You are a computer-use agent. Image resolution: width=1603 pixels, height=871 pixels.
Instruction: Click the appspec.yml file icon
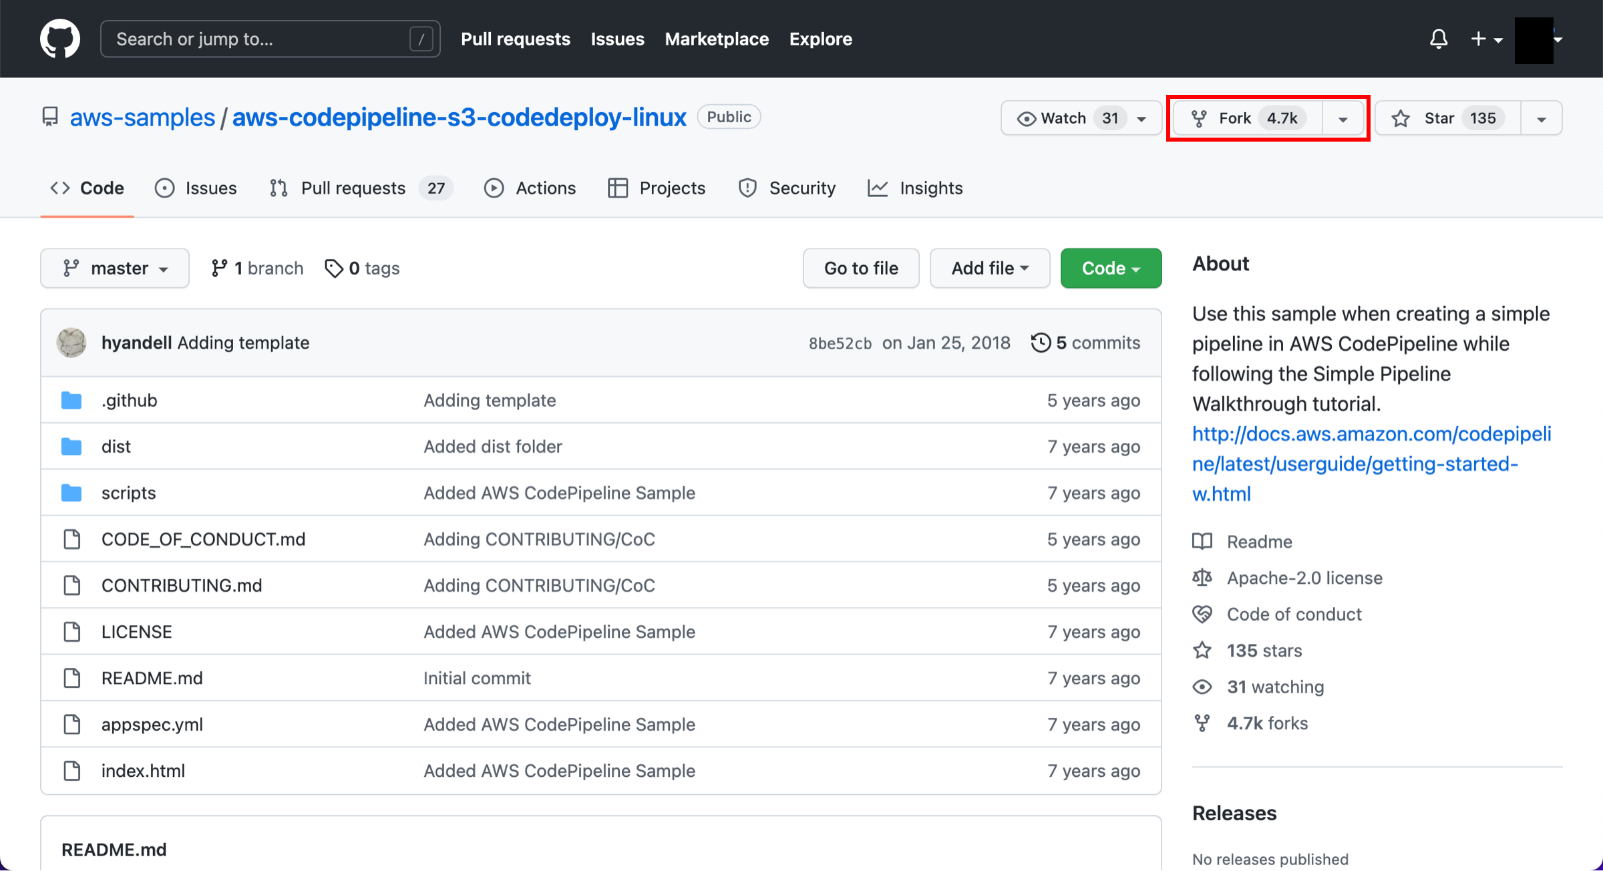coord(71,724)
